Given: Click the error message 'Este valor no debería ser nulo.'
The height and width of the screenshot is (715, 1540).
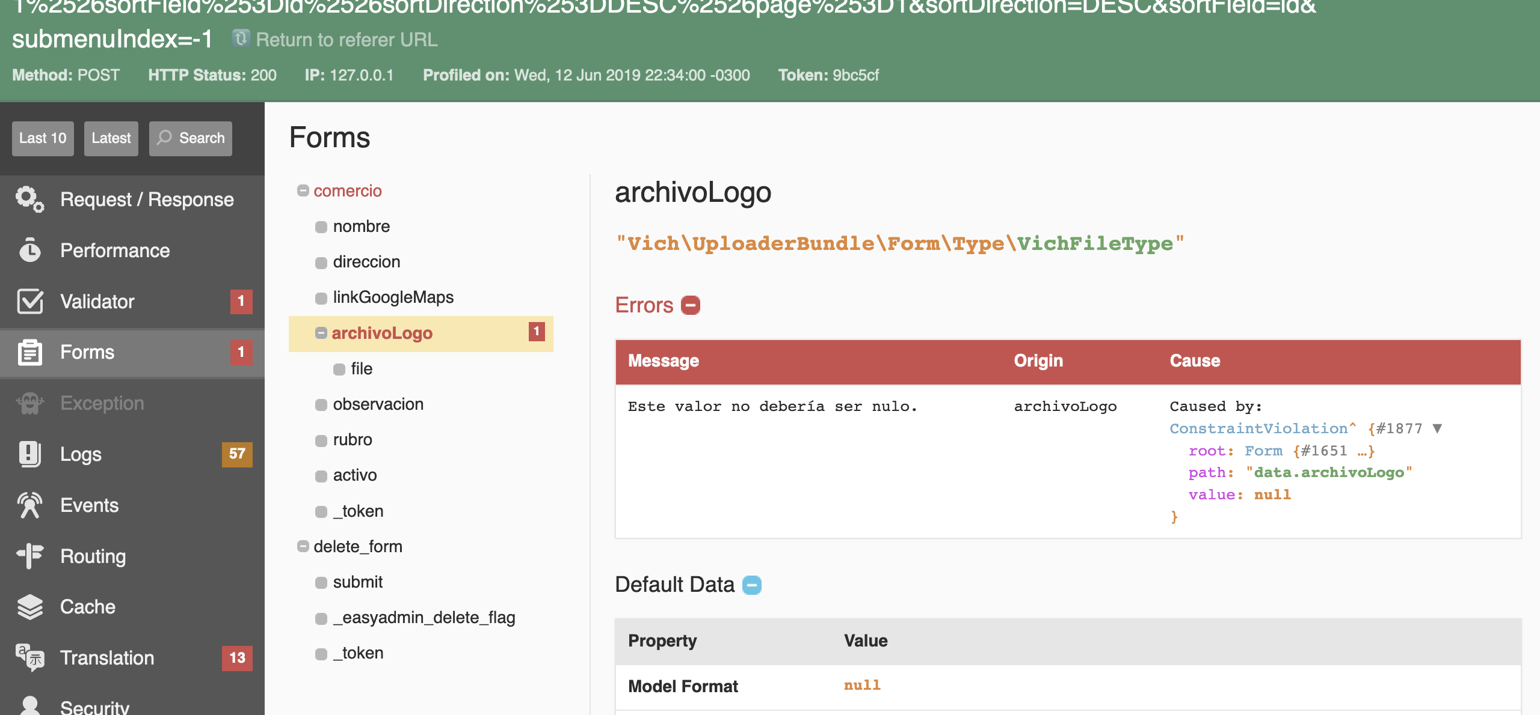Looking at the screenshot, I should coord(772,407).
